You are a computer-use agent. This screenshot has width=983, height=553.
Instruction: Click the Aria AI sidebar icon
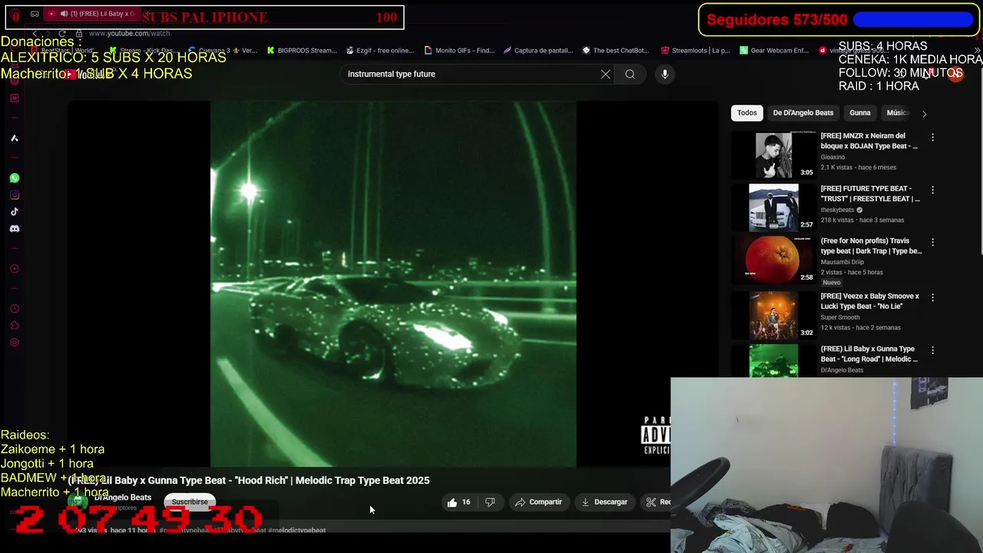(14, 138)
